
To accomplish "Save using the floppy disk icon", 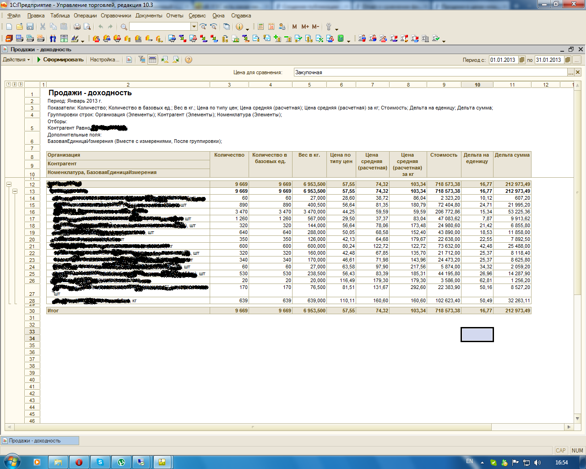I will click(x=30, y=27).
